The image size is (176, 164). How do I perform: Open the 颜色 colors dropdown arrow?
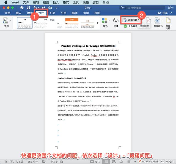pyautogui.click(x=109, y=20)
